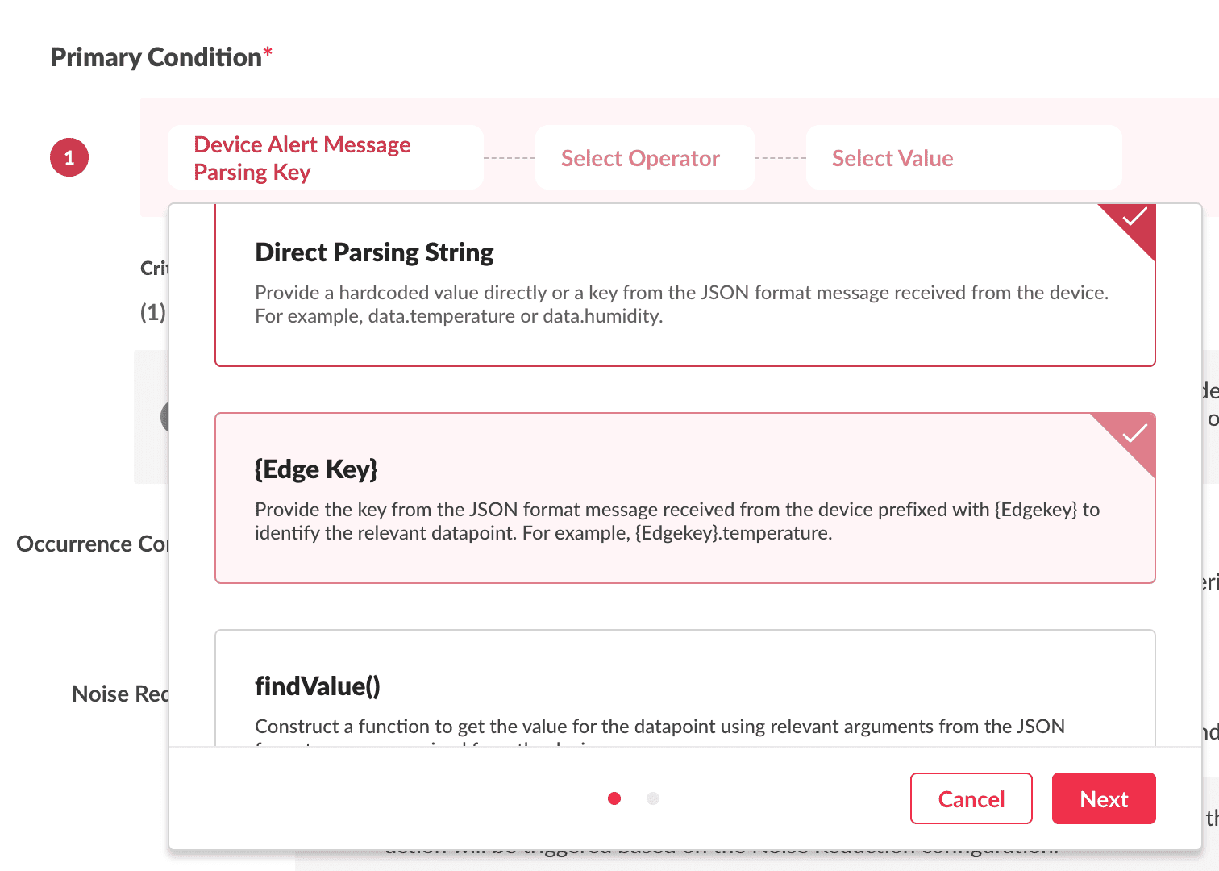Choose the {Edge Key} option title
This screenshot has height=871, width=1219.
pyautogui.click(x=316, y=469)
